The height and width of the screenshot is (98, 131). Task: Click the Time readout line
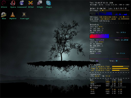(x=101, y=3)
